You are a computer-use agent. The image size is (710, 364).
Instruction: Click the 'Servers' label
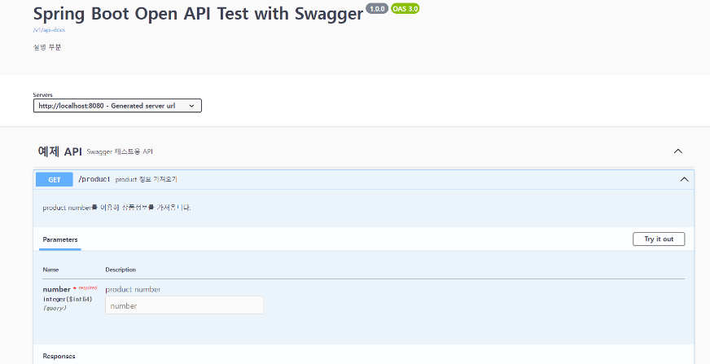(x=43, y=95)
